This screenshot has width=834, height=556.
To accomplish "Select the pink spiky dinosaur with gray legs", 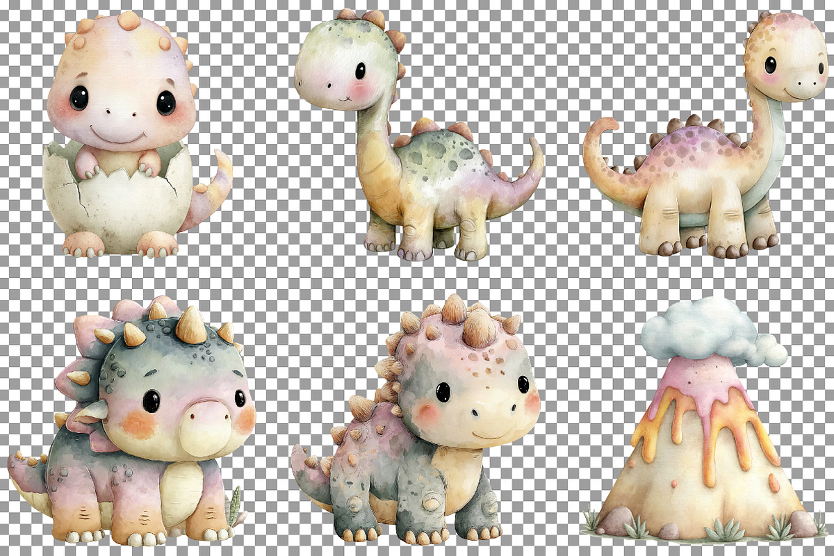I will [x=416, y=420].
